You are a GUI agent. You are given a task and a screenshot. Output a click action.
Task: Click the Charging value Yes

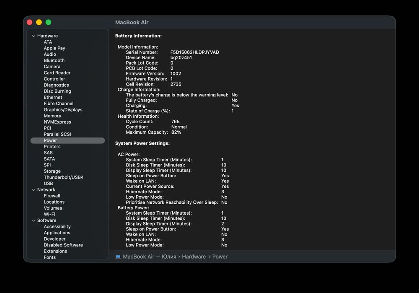pyautogui.click(x=235, y=106)
